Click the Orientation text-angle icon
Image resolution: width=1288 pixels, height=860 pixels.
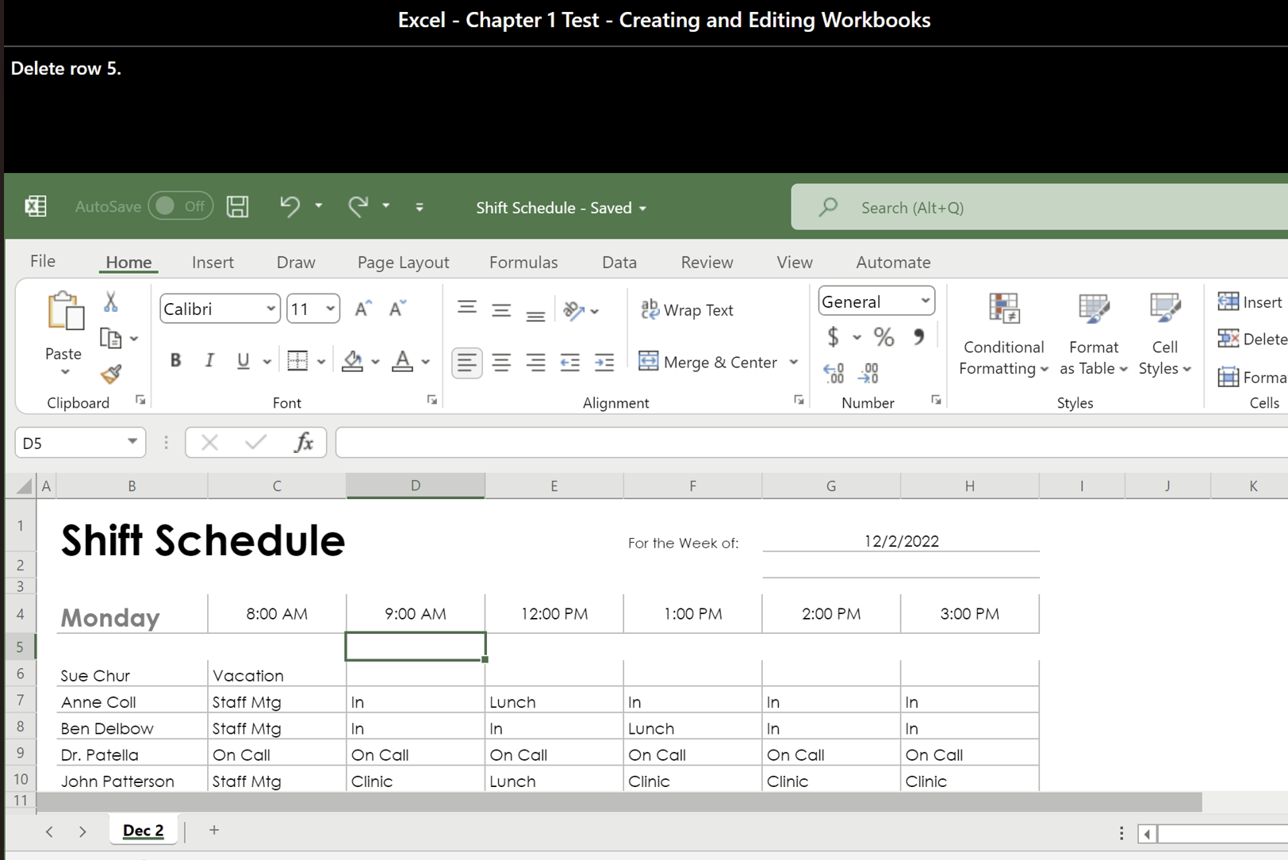click(x=574, y=310)
